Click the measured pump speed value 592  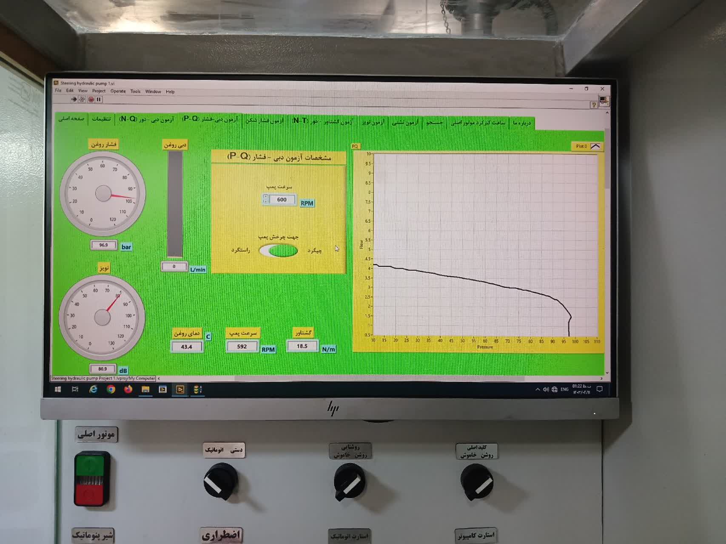tap(242, 346)
